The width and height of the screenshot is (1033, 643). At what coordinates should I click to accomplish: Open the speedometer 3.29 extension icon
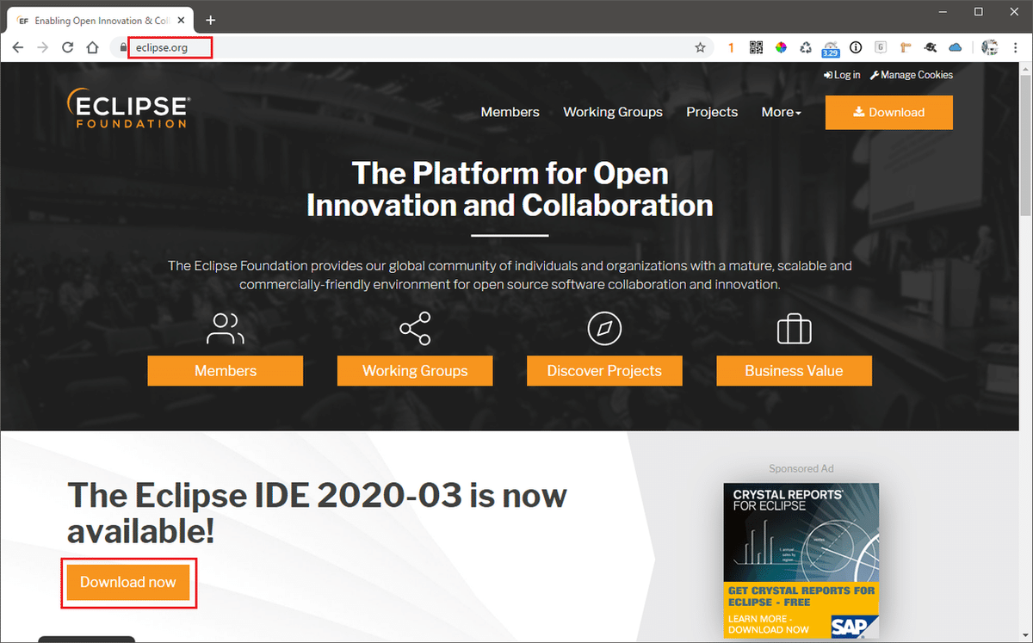(831, 49)
